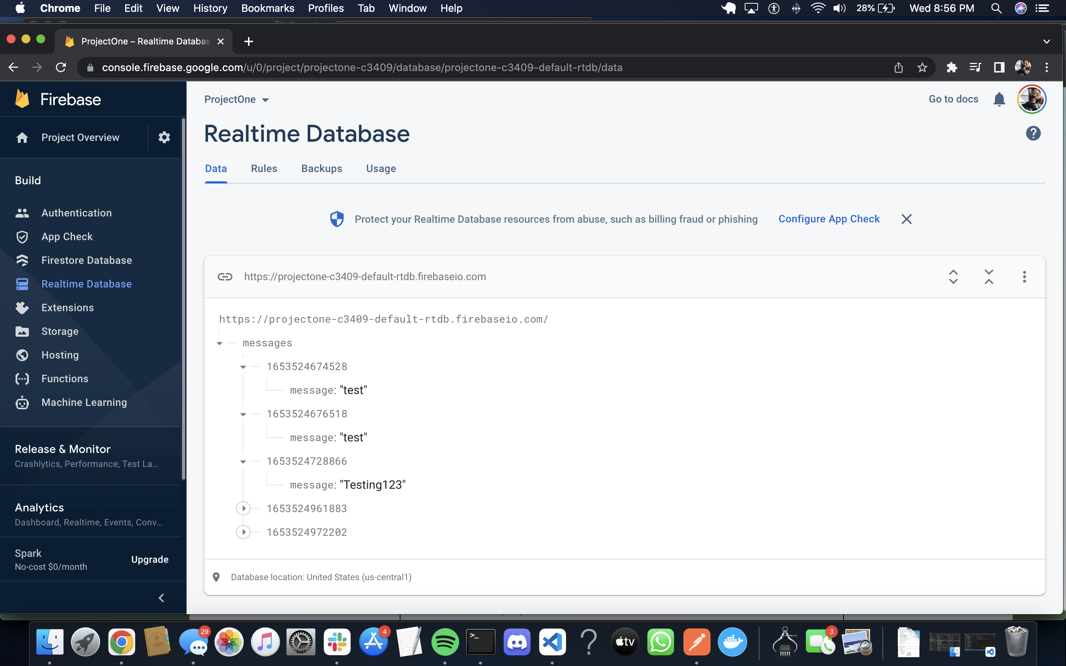Image resolution: width=1066 pixels, height=666 pixels.
Task: Copy the database link using the link icon
Action: [225, 277]
